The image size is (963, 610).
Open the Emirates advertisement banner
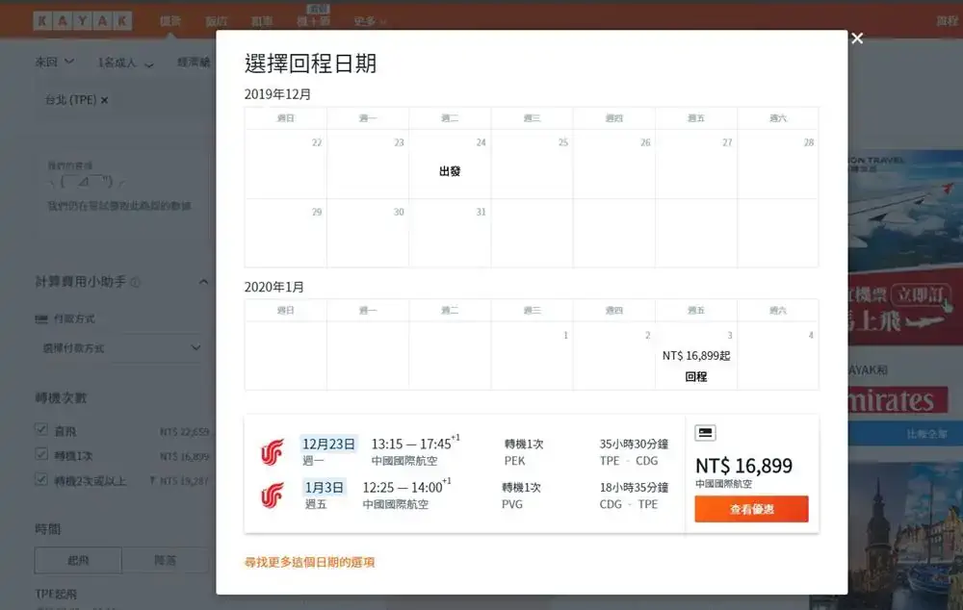click(898, 400)
